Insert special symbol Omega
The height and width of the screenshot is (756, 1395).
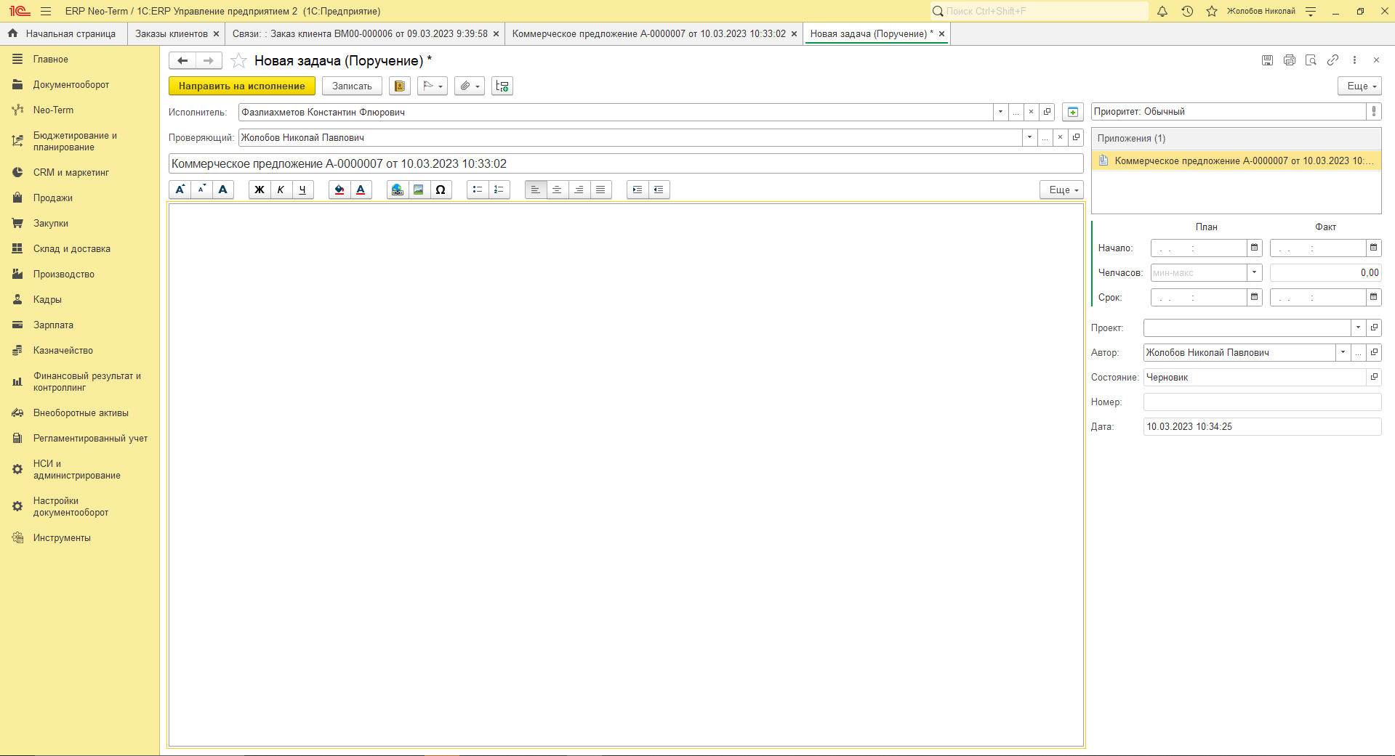pyautogui.click(x=441, y=190)
